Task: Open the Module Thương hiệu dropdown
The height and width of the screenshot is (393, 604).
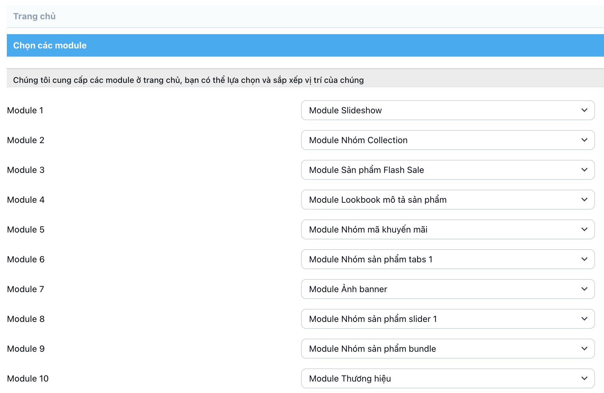Action: [x=447, y=378]
